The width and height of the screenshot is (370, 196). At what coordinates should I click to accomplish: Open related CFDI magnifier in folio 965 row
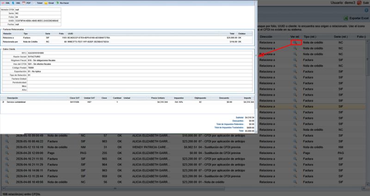pyautogui.click(x=295, y=159)
